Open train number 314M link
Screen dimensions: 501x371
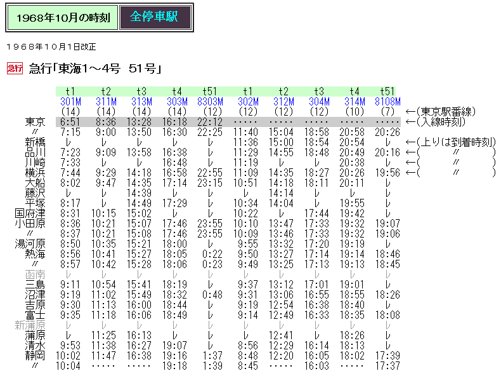[x=355, y=102]
